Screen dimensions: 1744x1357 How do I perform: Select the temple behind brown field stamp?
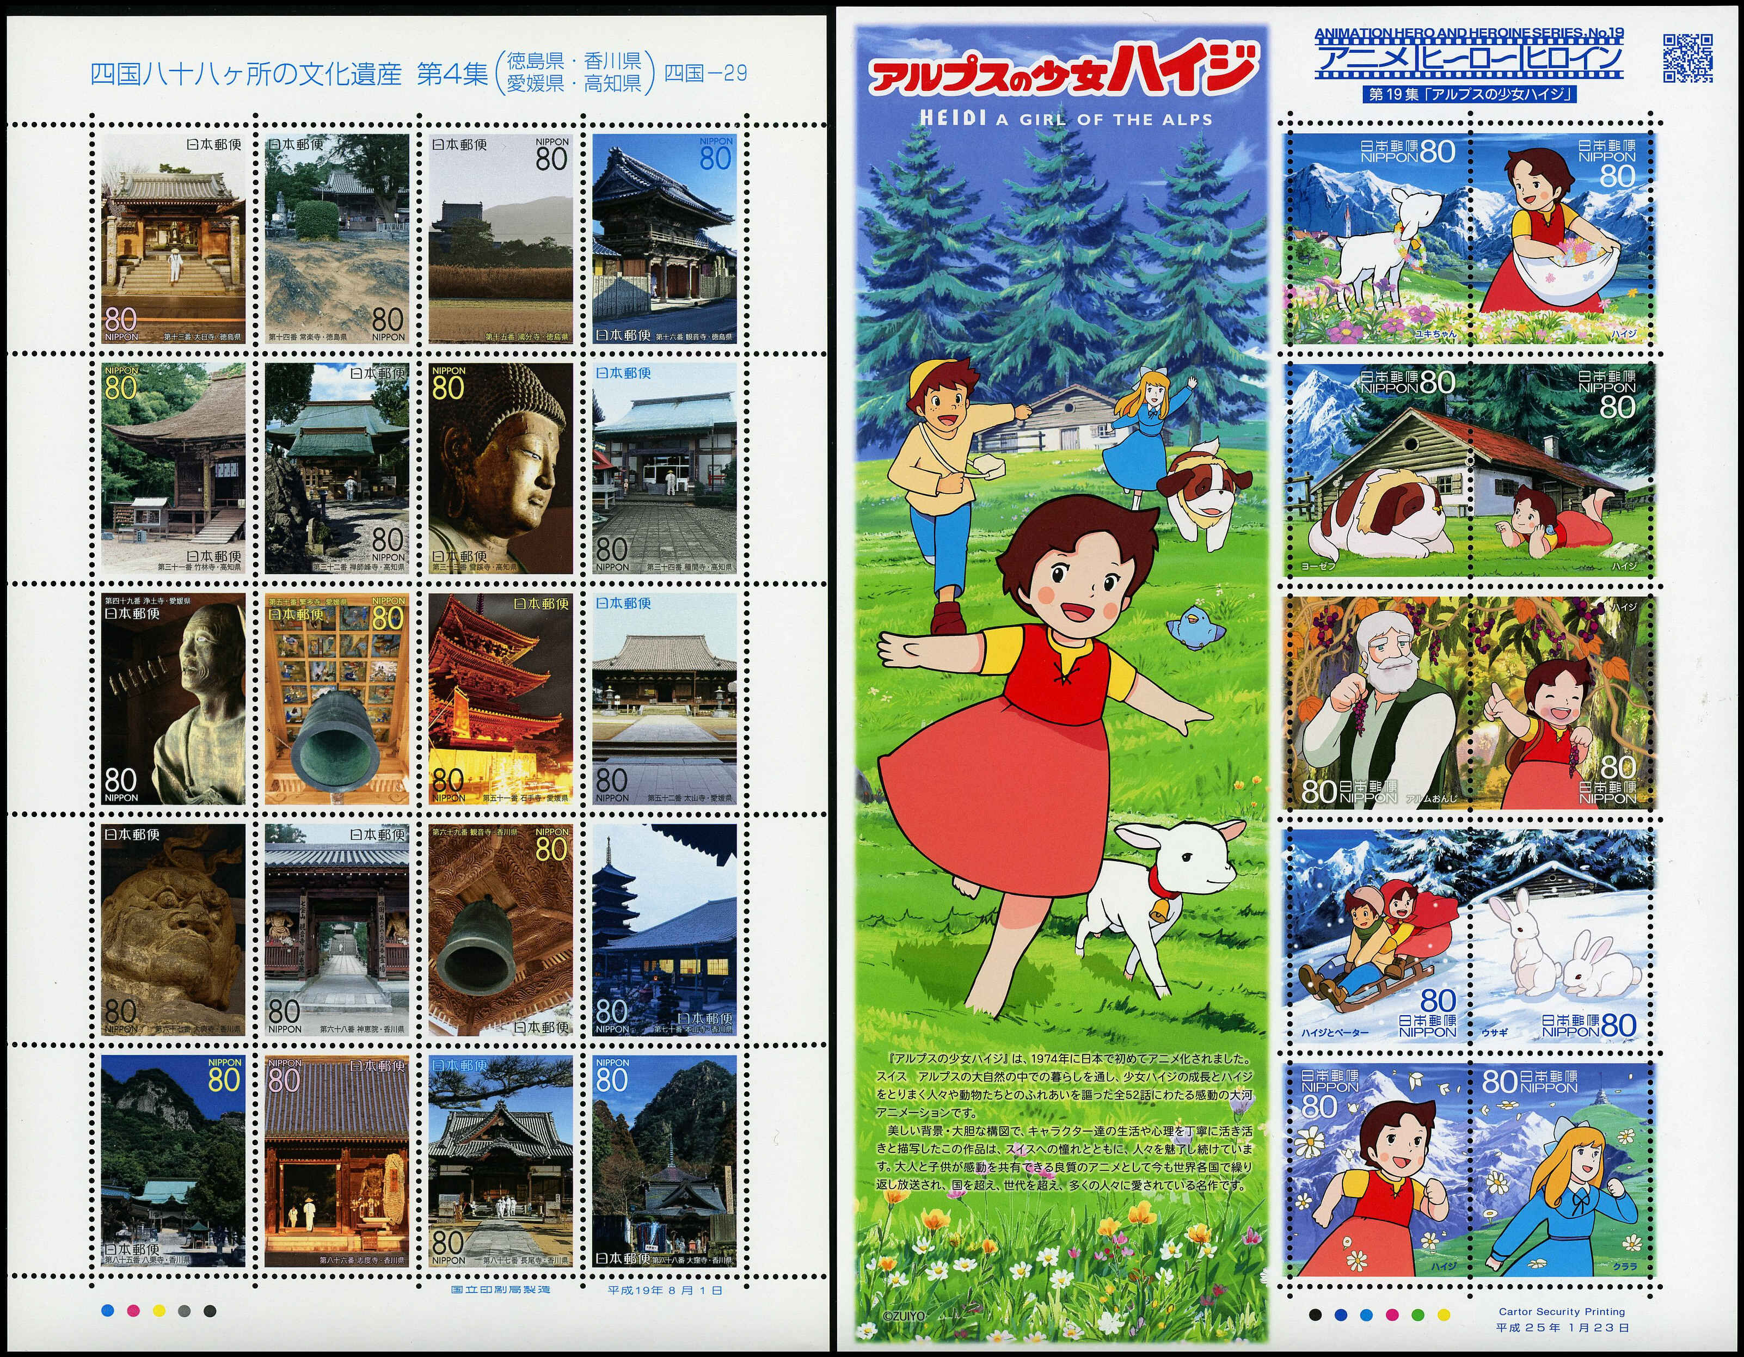501,239
